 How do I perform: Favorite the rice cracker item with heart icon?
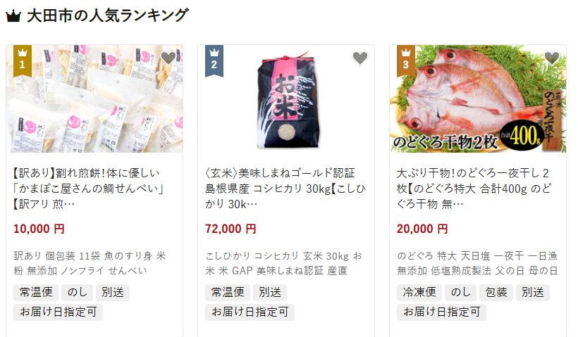point(168,58)
